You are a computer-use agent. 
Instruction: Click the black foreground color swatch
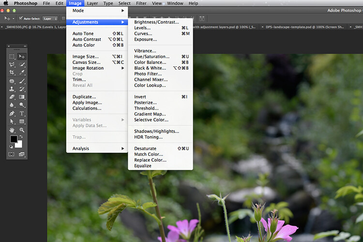click(14, 140)
